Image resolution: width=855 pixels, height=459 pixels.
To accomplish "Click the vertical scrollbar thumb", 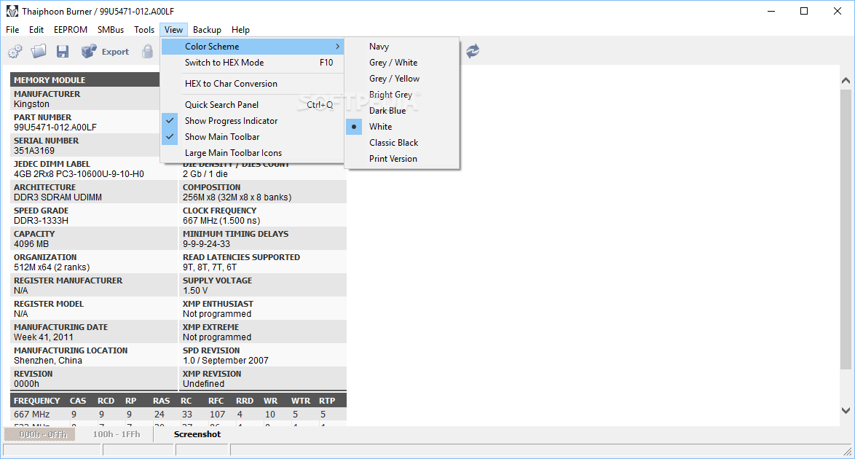I will [846, 229].
